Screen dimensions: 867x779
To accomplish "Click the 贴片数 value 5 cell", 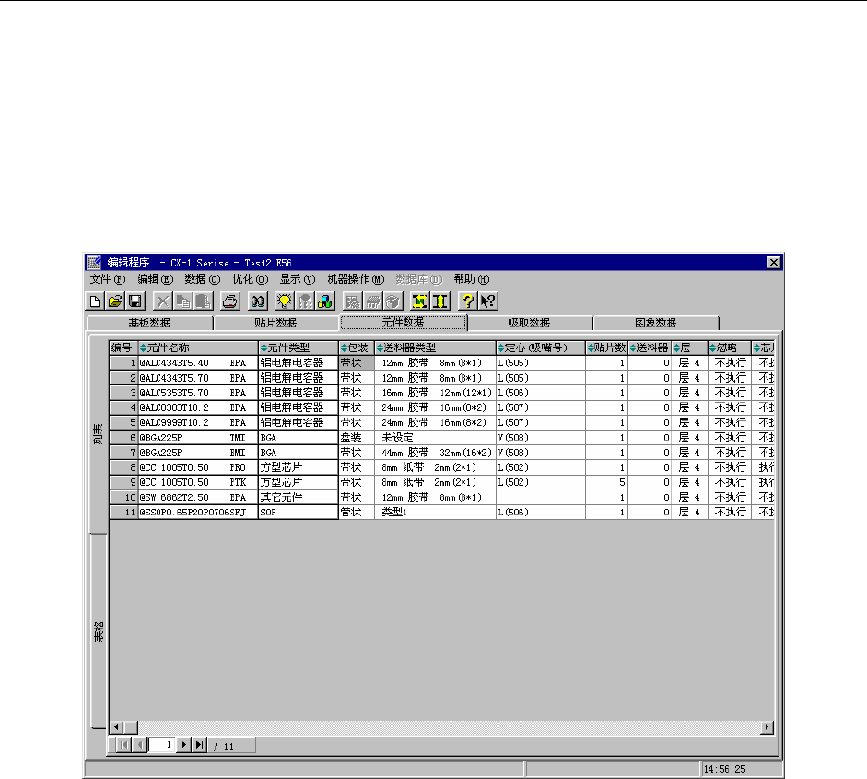I will pyautogui.click(x=606, y=482).
